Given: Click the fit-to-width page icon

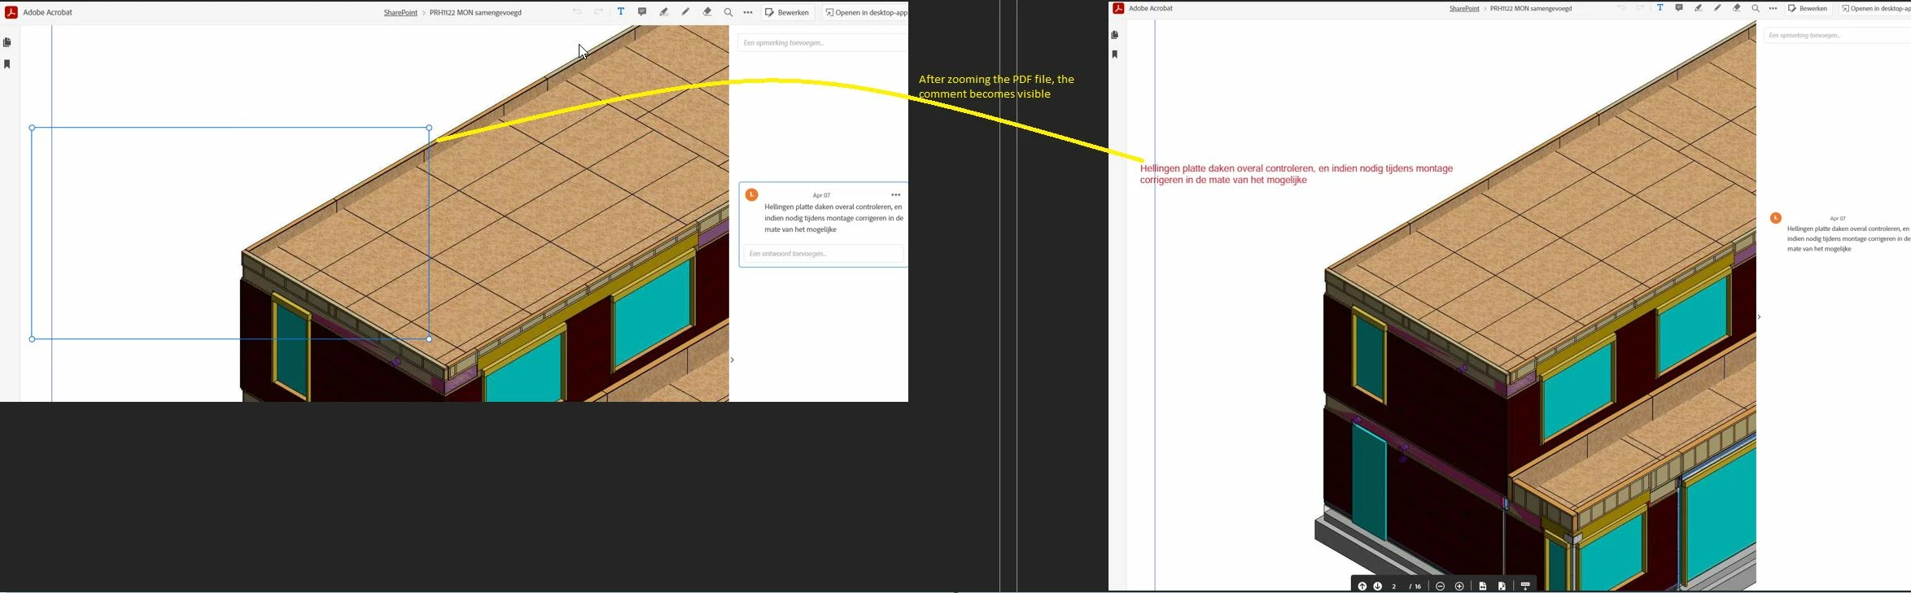Looking at the screenshot, I should click(1483, 586).
